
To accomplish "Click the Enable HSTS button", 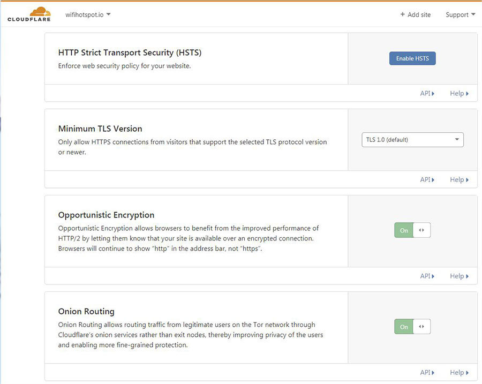I will coord(412,58).
